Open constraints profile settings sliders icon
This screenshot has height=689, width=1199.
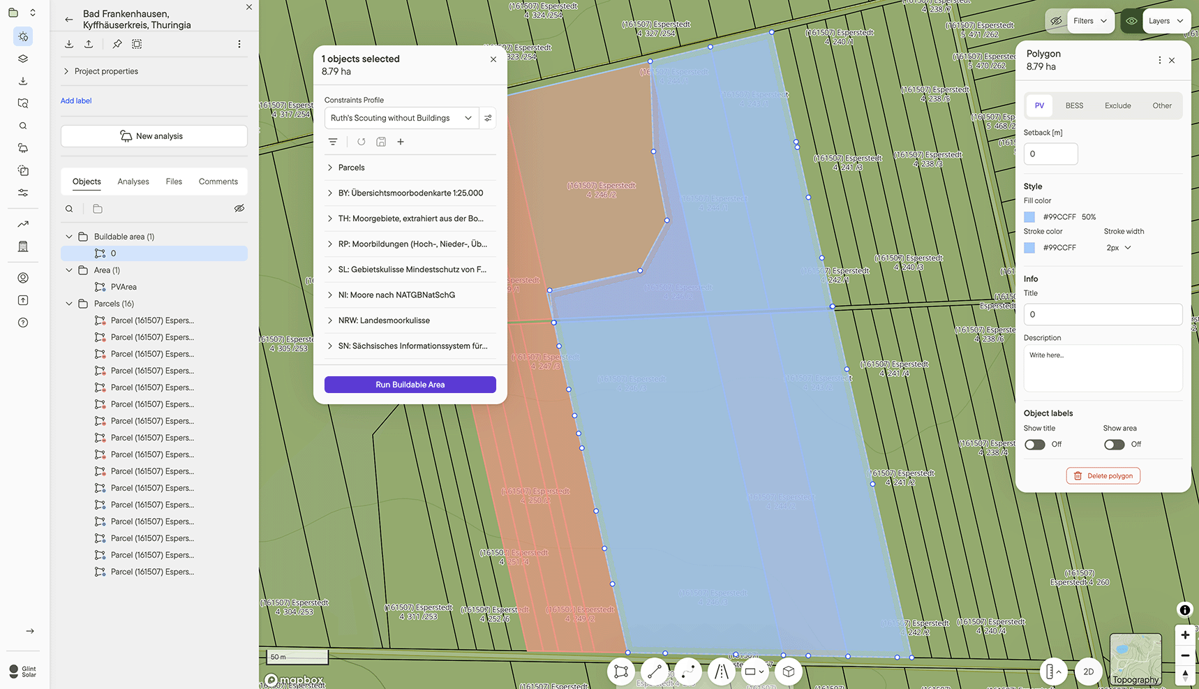[488, 118]
